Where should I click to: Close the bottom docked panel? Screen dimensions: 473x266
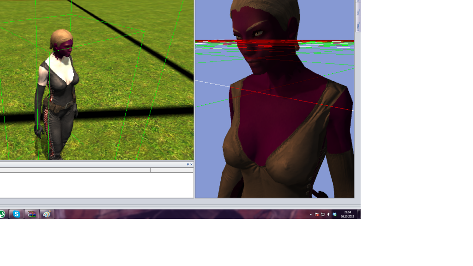(x=191, y=164)
